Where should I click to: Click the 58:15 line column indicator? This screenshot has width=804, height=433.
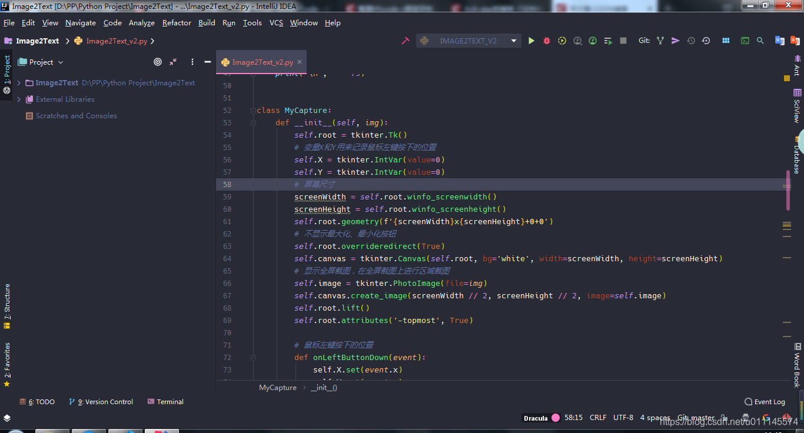(x=573, y=418)
